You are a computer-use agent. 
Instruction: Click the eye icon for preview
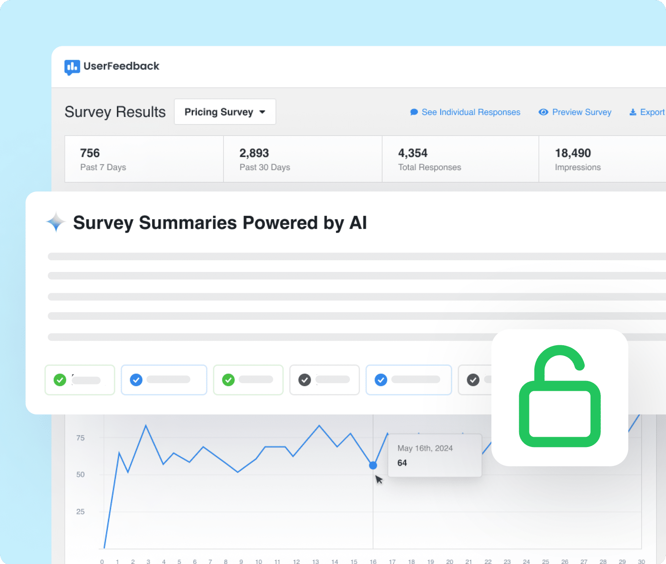[x=543, y=112]
